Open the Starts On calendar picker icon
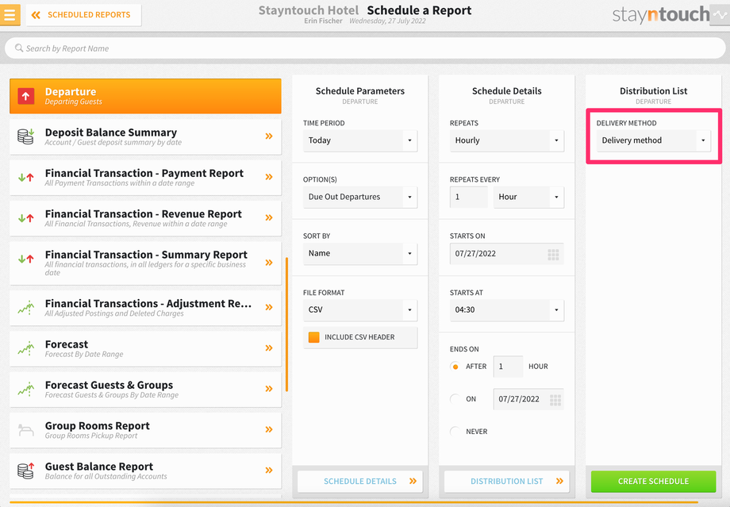Image resolution: width=730 pixels, height=507 pixels. 553,254
